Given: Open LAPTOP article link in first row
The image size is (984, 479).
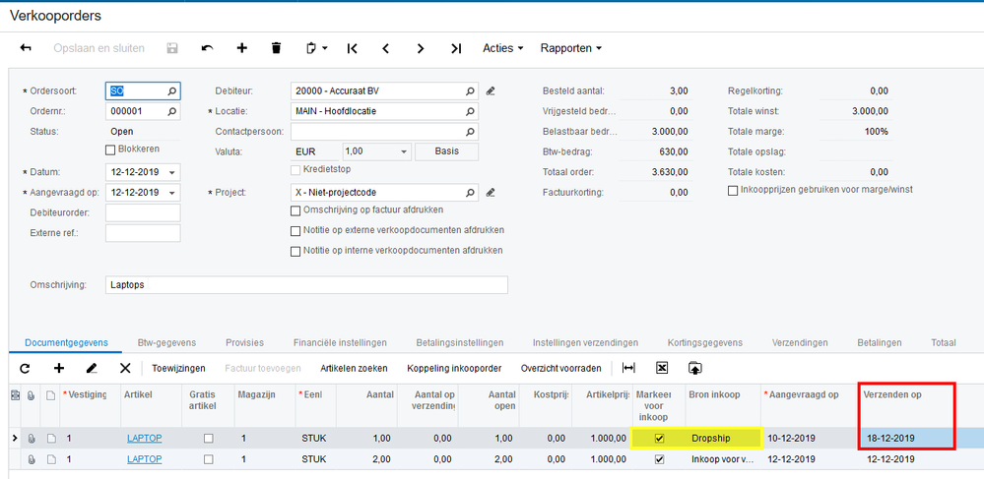Looking at the screenshot, I should coord(144,438).
